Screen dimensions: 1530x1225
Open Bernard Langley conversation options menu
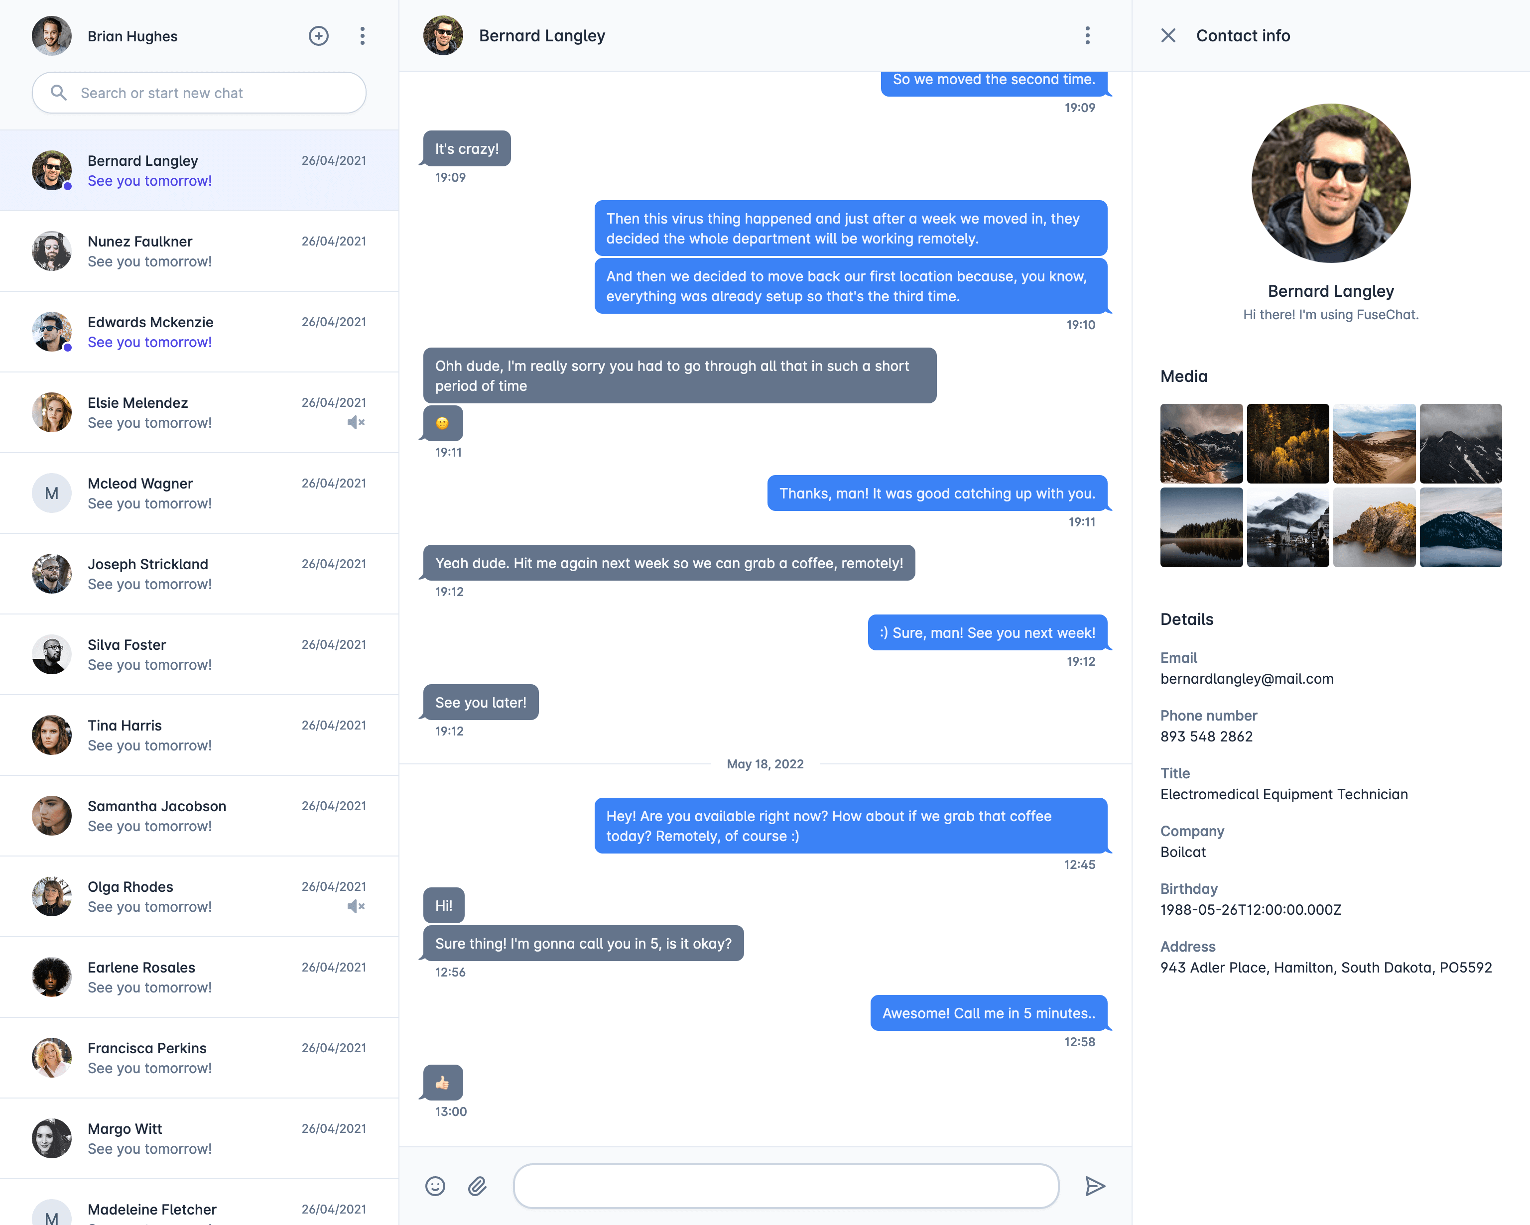1087,35
